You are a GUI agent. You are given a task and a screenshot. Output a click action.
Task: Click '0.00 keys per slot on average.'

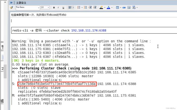41,65
